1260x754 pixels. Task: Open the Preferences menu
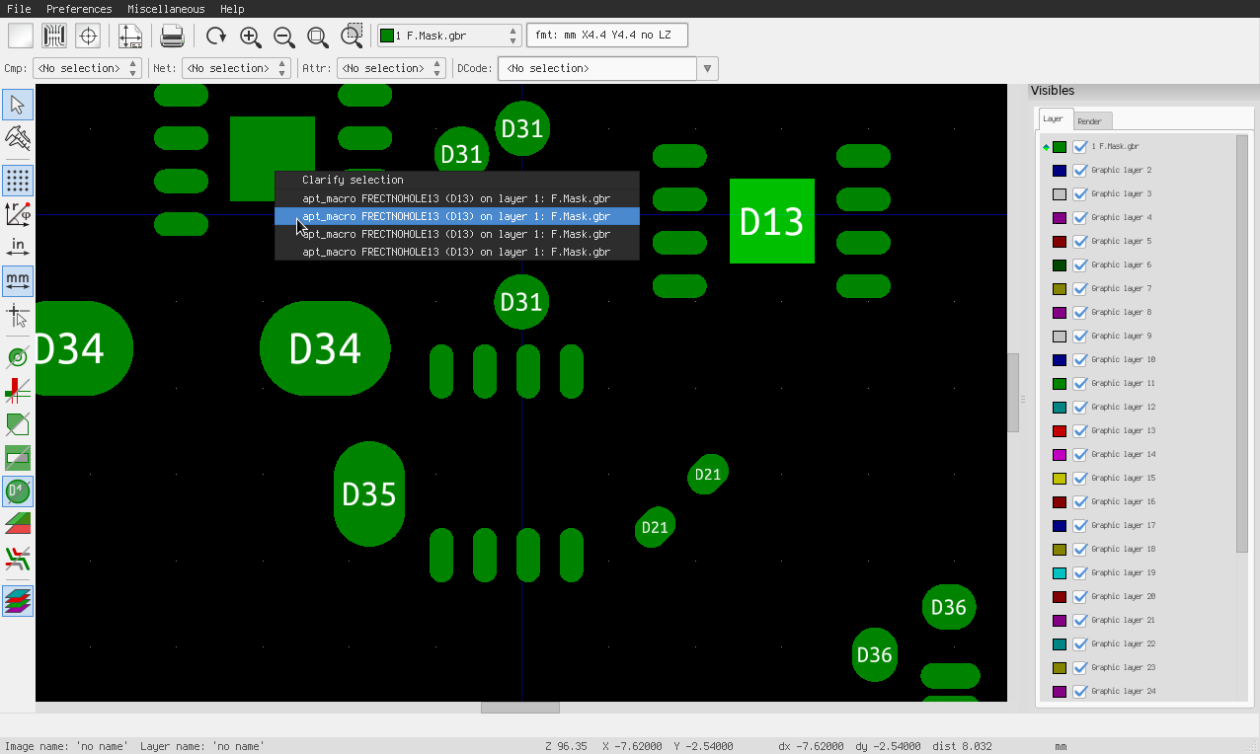[79, 9]
